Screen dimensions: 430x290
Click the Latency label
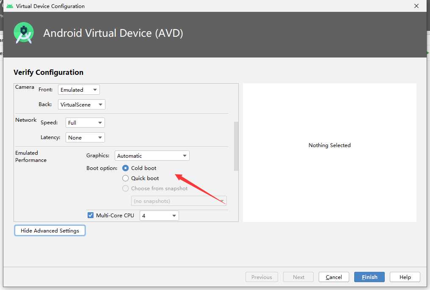(50, 137)
